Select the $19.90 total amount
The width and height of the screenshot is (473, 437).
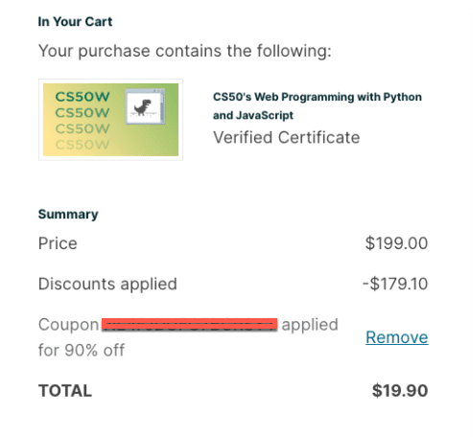click(x=400, y=391)
